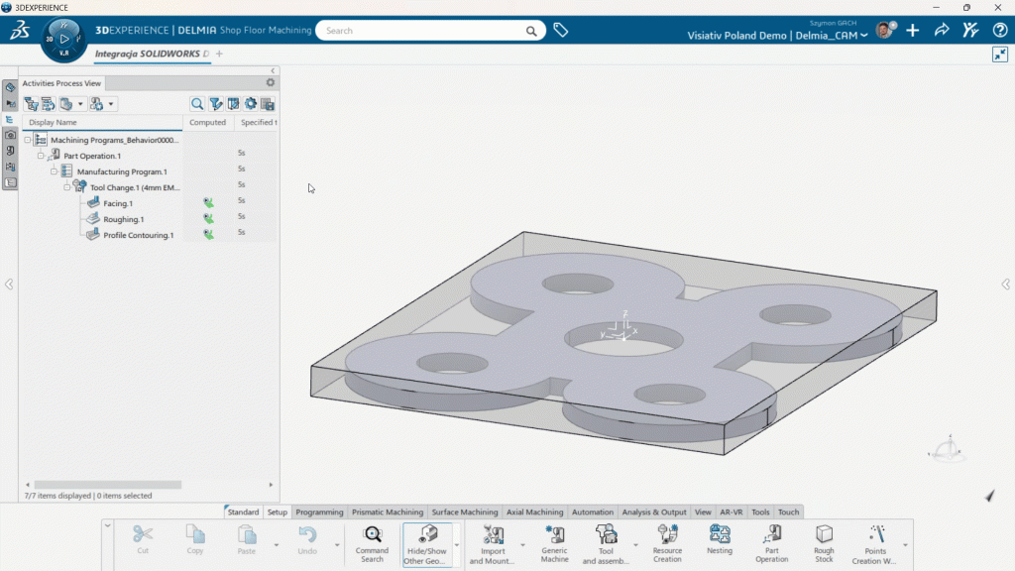This screenshot has width=1015, height=571.
Task: Toggle Hide/Show Other Geometry
Action: [426, 544]
